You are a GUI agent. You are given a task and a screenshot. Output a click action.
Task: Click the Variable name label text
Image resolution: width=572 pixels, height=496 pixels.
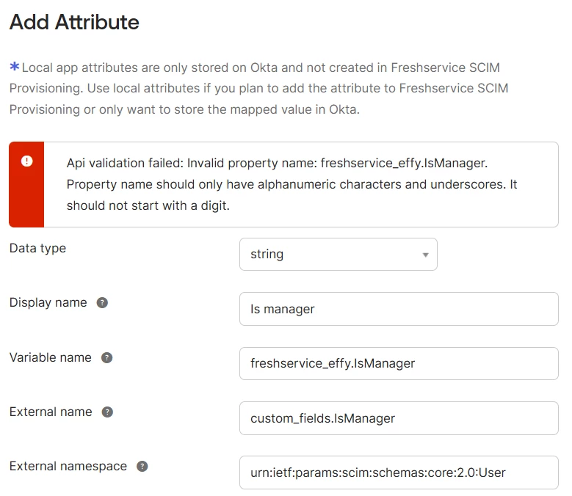point(51,357)
